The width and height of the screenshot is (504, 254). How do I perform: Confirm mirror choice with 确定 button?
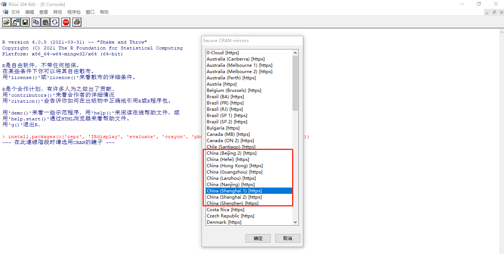258,238
